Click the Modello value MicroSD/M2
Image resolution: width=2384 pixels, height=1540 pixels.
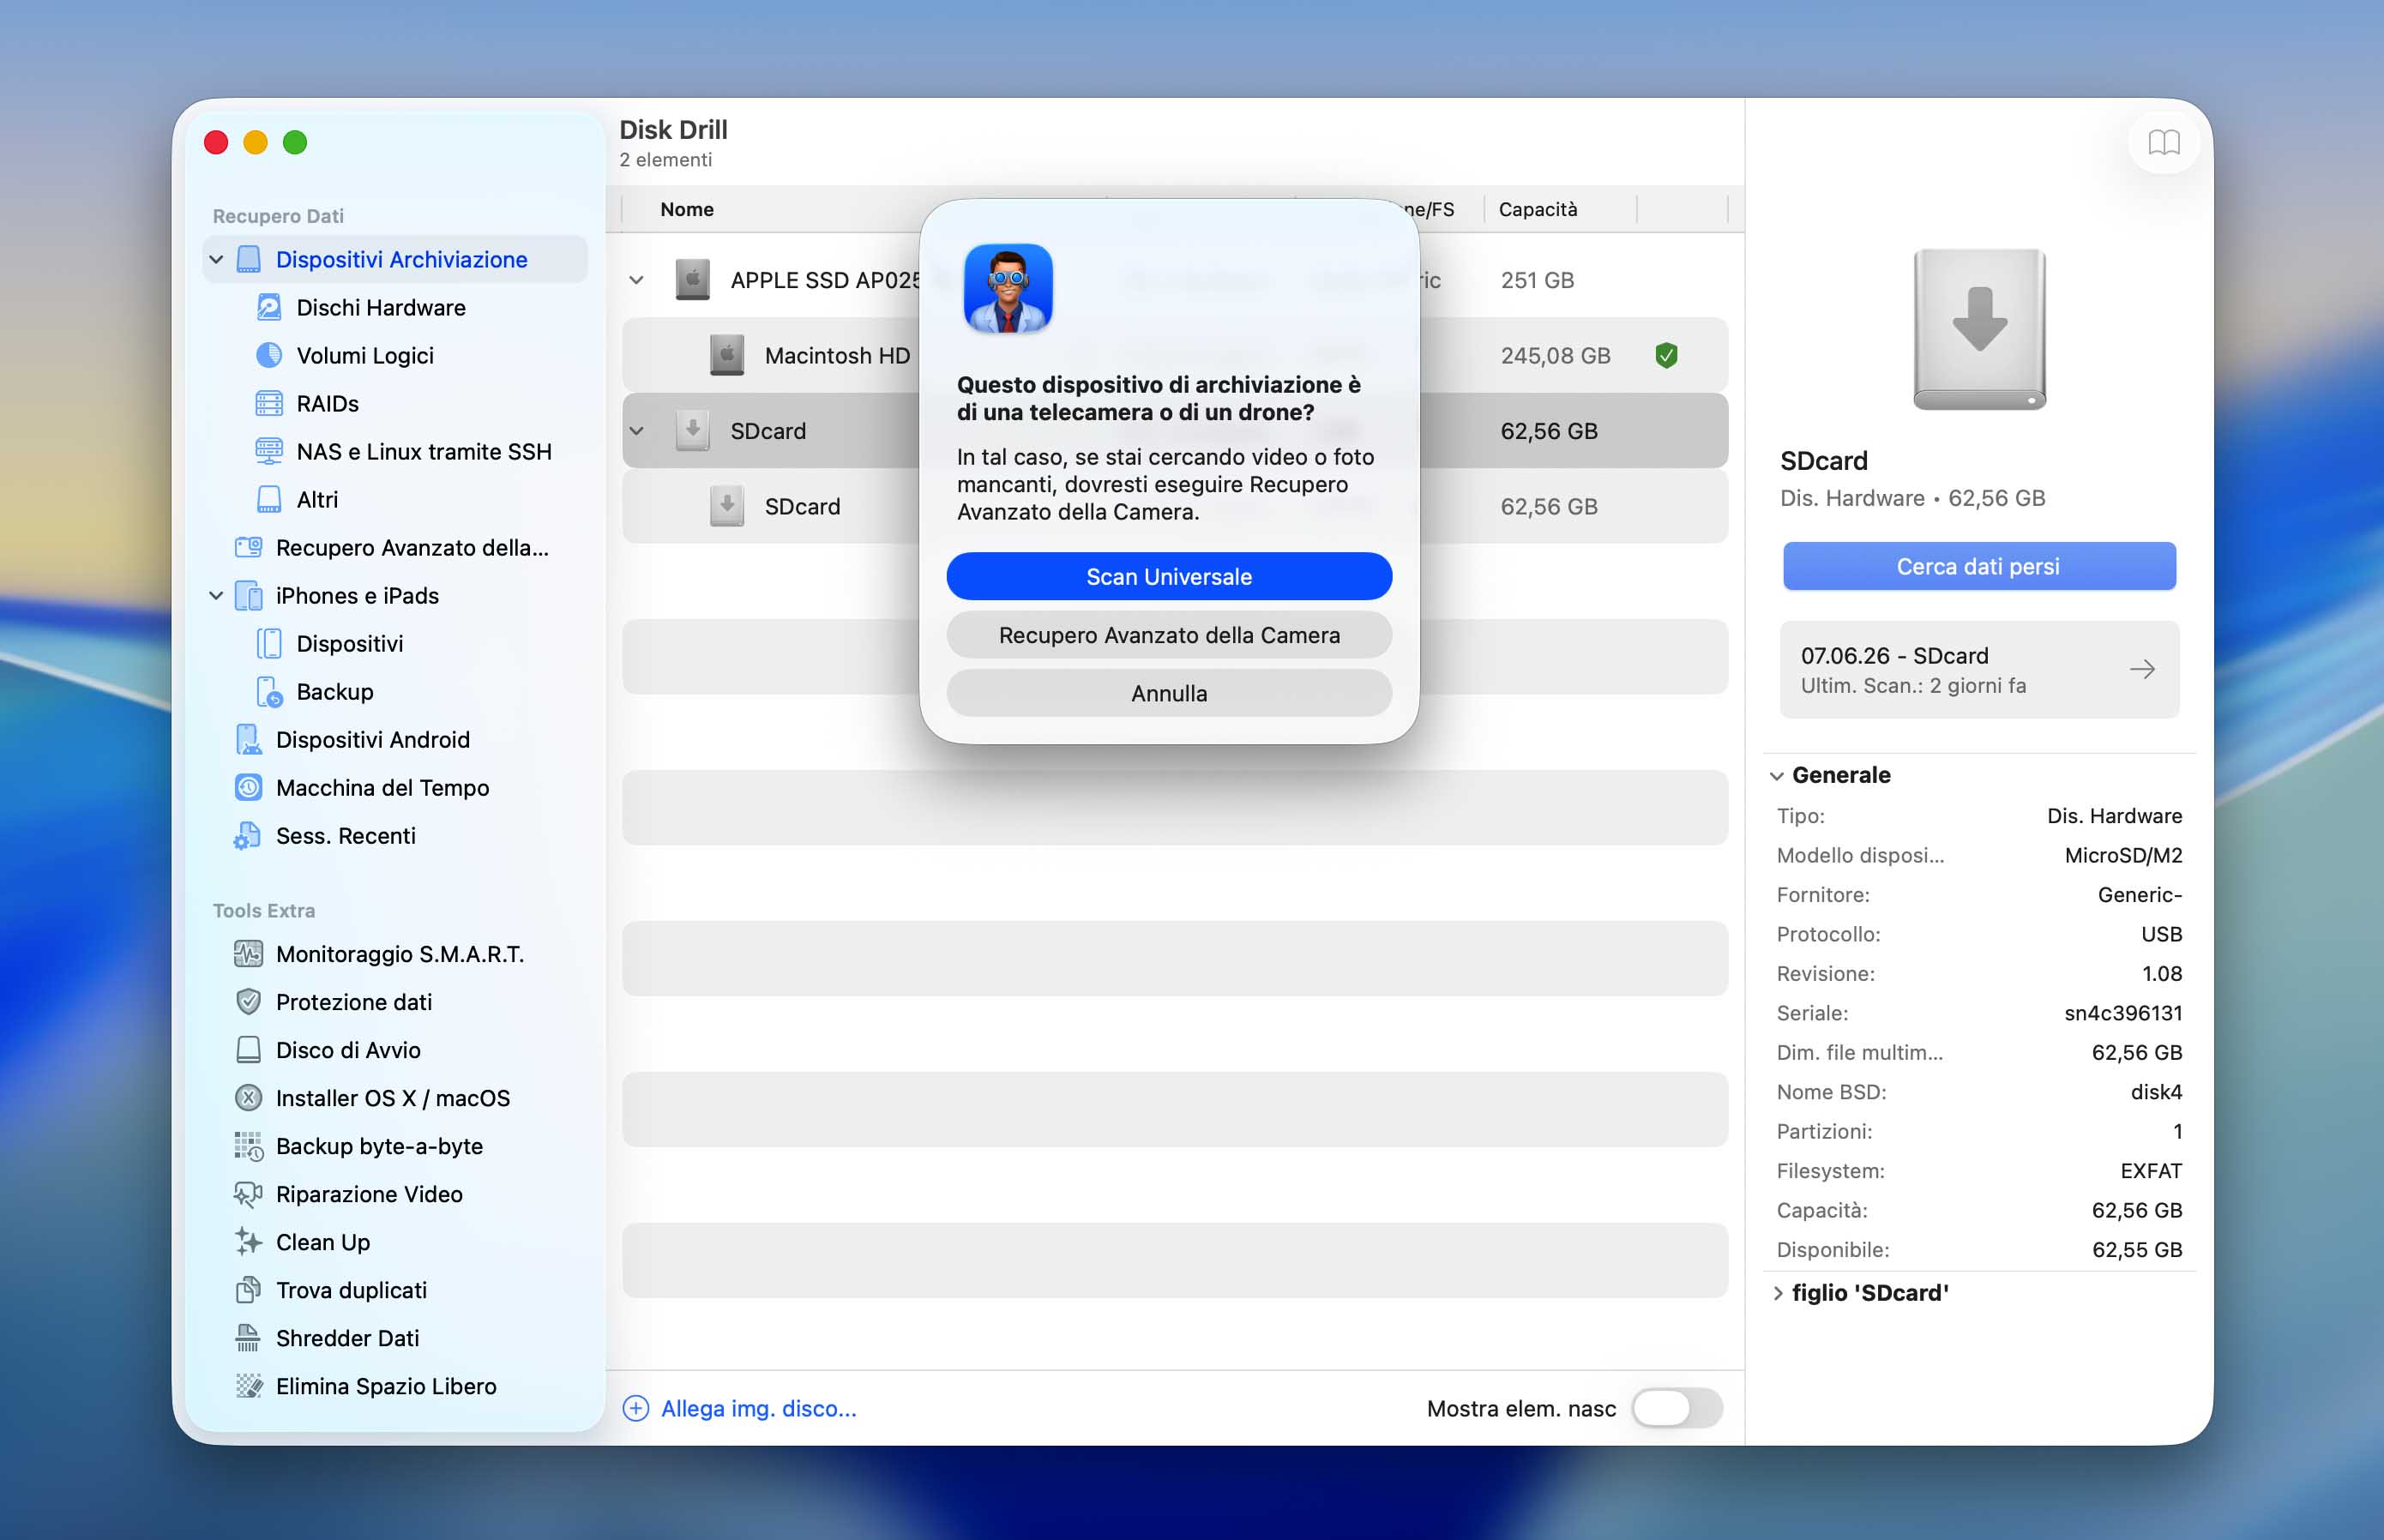point(2123,855)
